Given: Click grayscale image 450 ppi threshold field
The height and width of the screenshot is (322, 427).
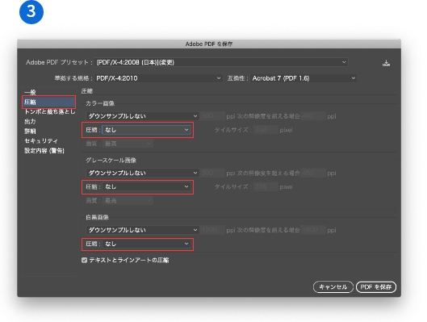Looking at the screenshot, I should (313, 173).
